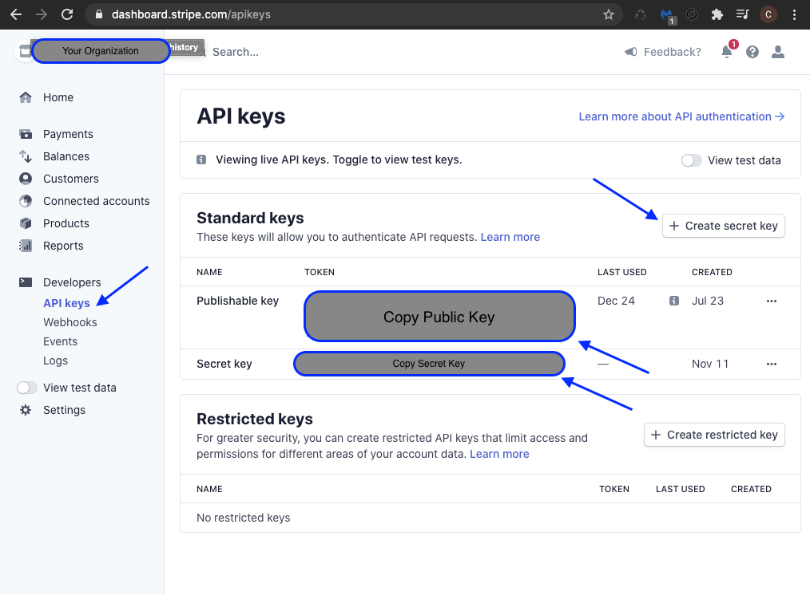Open notifications bell icon
This screenshot has height=595, width=810.
click(x=727, y=52)
